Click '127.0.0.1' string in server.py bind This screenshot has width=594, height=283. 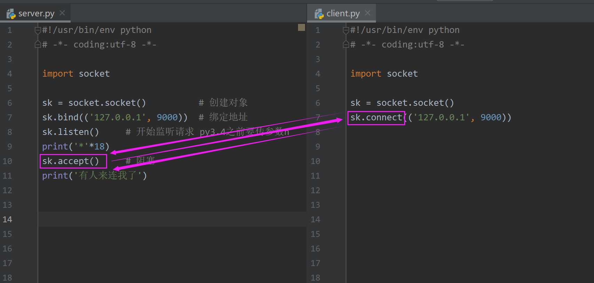118,117
